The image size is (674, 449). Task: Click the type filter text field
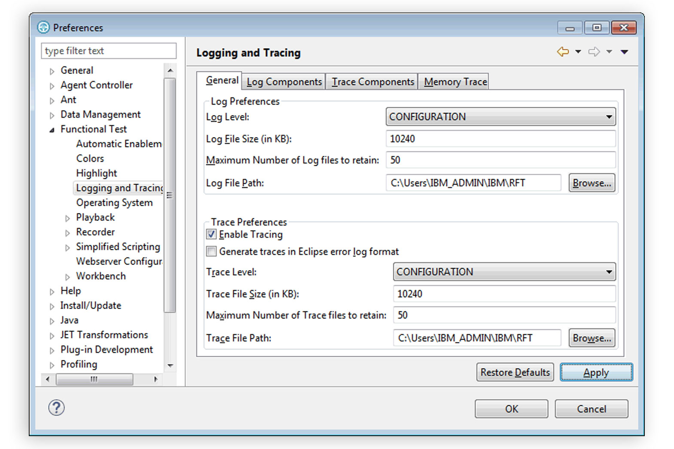pyautogui.click(x=108, y=50)
